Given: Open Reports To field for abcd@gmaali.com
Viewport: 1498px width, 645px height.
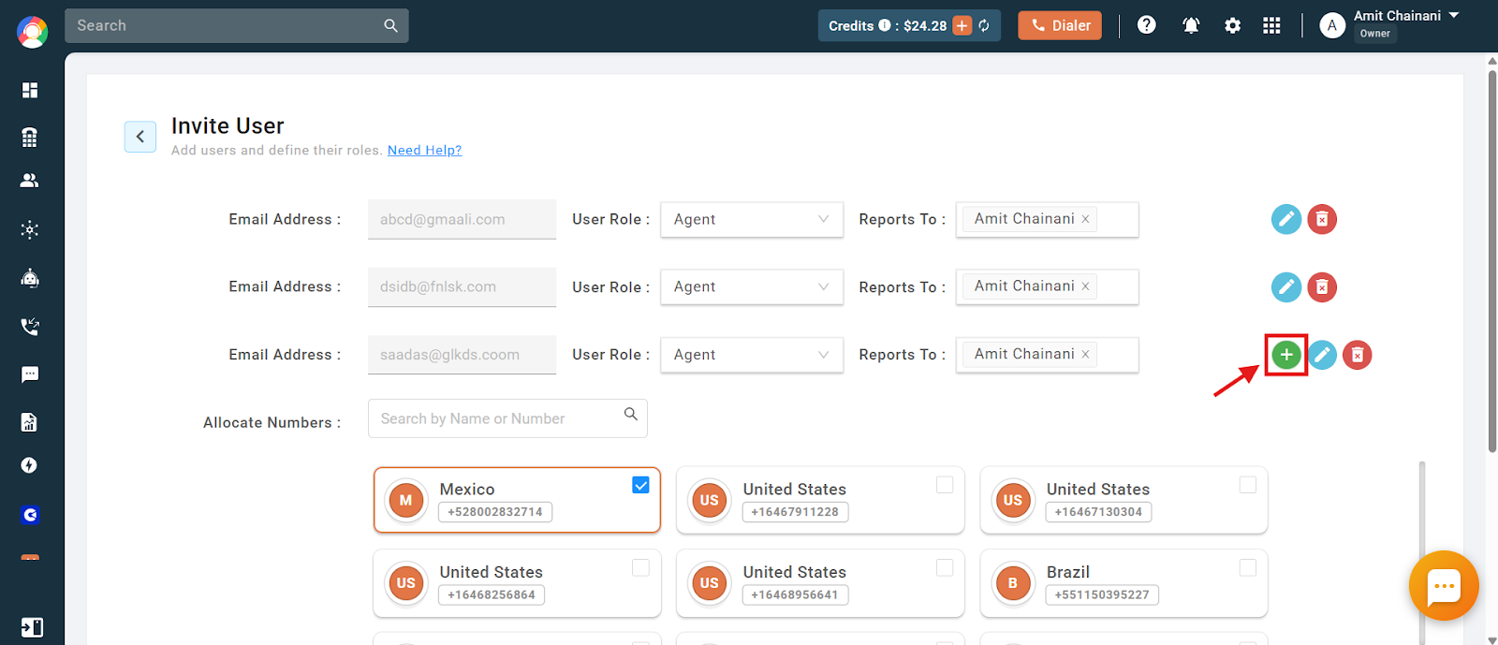Looking at the screenshot, I should coord(1047,219).
